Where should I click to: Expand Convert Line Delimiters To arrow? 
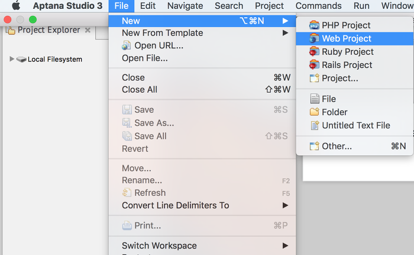[285, 205]
